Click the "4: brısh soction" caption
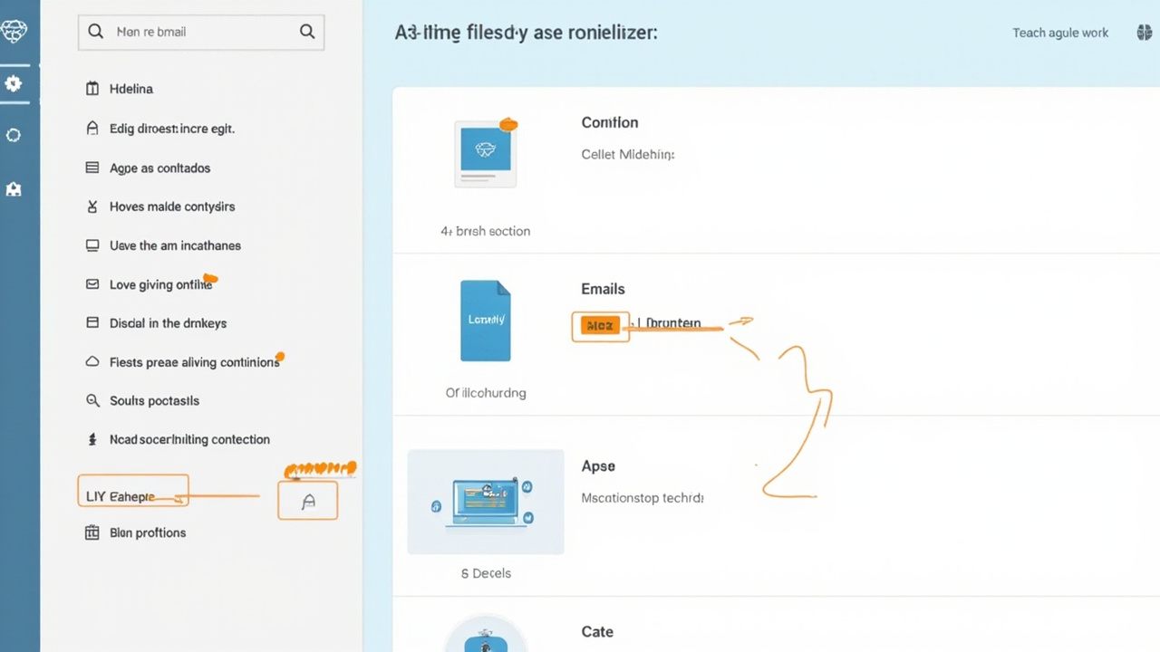The width and height of the screenshot is (1160, 652). pyautogui.click(x=485, y=231)
